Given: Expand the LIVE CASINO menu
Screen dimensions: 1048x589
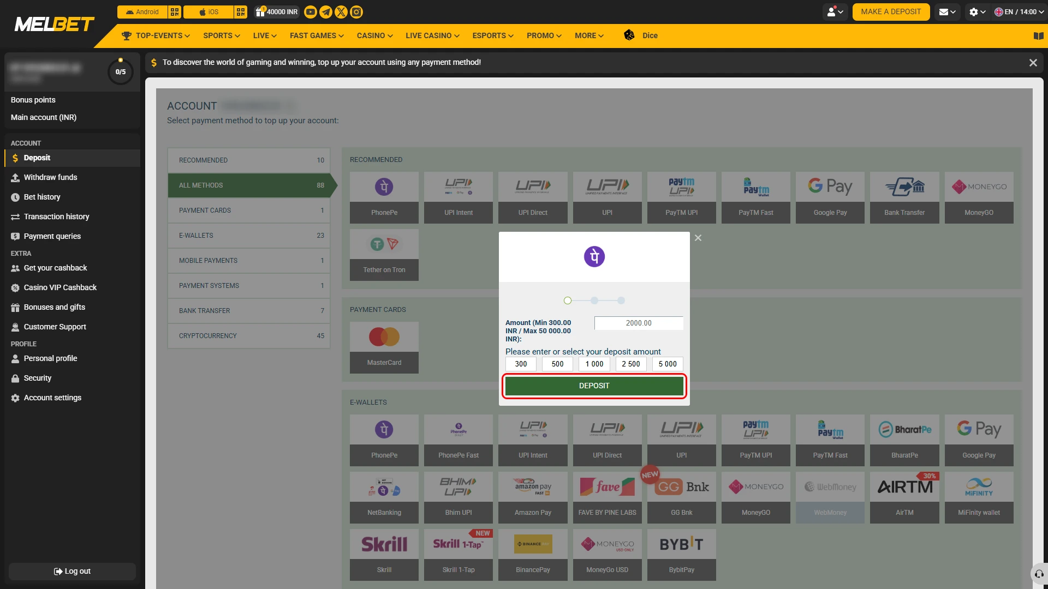Looking at the screenshot, I should [x=432, y=35].
